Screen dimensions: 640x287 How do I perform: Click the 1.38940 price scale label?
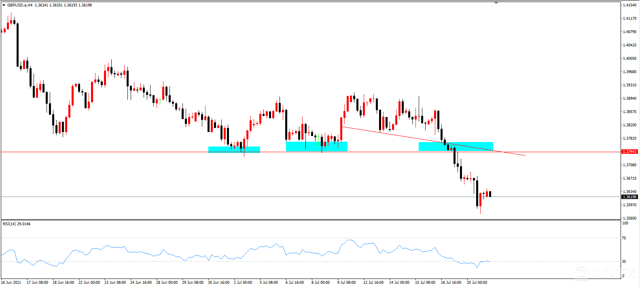click(629, 98)
